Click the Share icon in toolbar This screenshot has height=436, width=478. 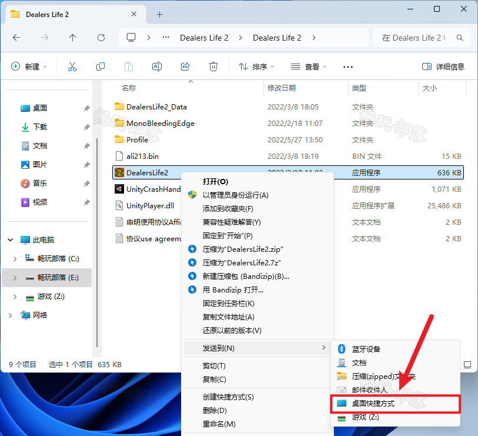coord(185,66)
